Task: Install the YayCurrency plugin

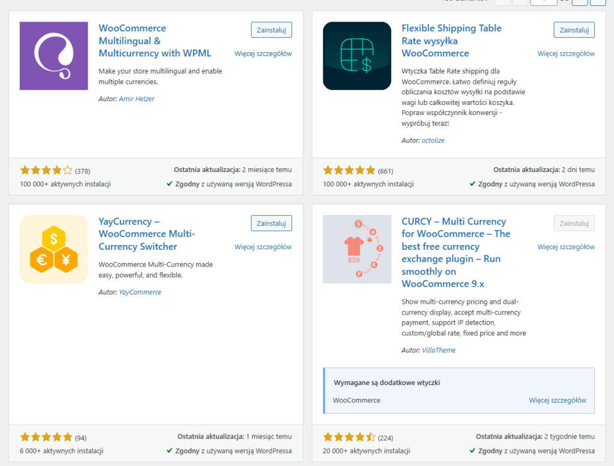Action: click(x=271, y=223)
